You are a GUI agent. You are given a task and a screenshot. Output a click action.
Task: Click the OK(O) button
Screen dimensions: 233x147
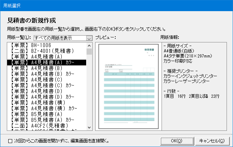(x=177, y=141)
